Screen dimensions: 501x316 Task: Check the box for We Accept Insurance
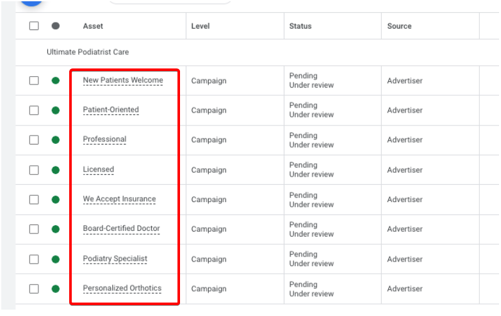pyautogui.click(x=34, y=200)
